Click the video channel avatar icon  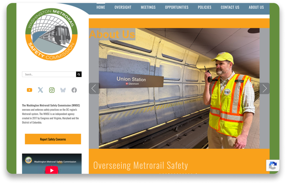click(x=28, y=160)
